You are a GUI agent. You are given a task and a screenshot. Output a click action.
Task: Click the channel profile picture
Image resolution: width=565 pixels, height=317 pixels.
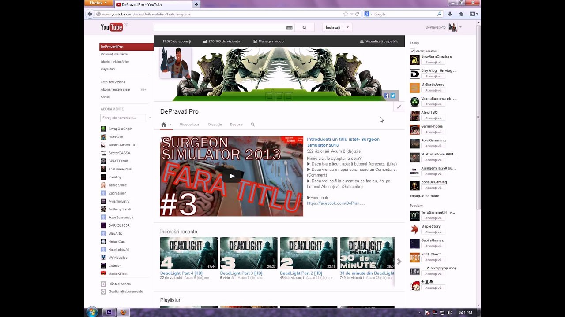[176, 63]
